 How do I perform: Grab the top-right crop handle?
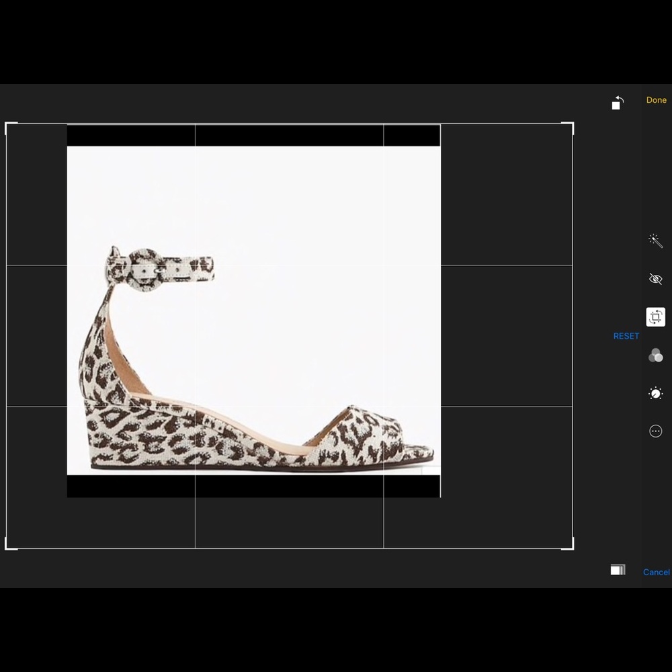(x=572, y=124)
